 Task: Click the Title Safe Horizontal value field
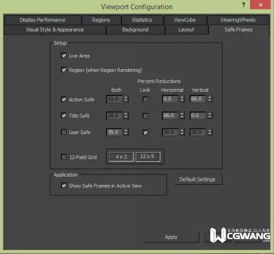click(x=170, y=116)
